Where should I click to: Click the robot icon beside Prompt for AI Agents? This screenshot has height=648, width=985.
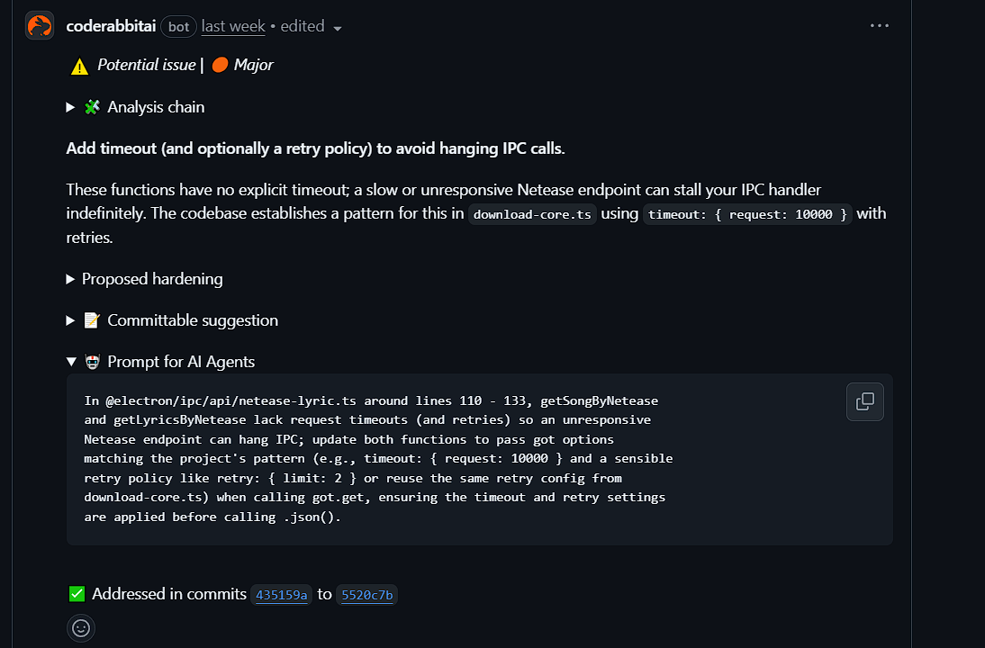tap(92, 362)
